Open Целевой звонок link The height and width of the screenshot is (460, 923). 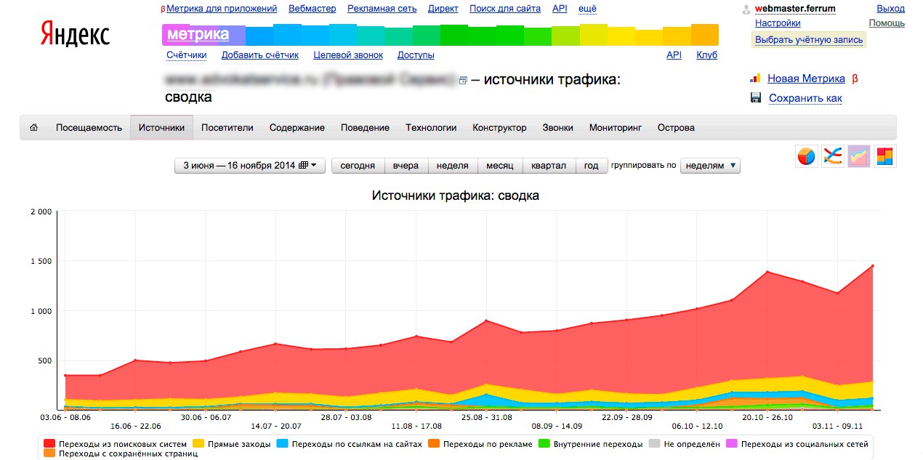click(348, 55)
